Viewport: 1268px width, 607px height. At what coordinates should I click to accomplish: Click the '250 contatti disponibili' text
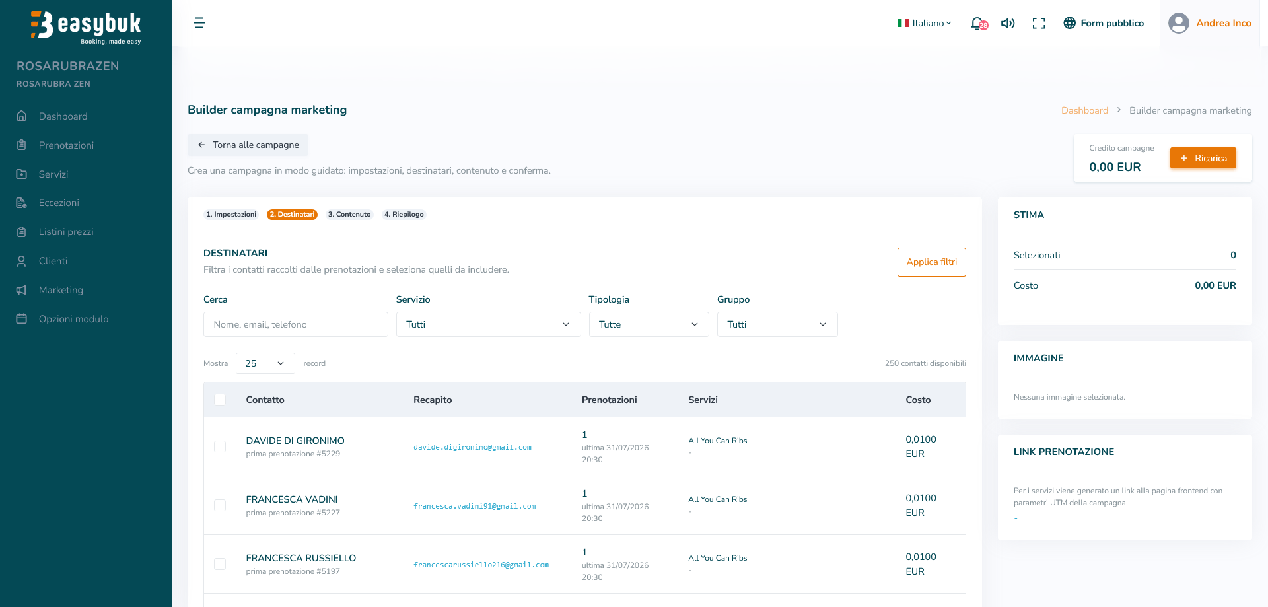click(925, 363)
